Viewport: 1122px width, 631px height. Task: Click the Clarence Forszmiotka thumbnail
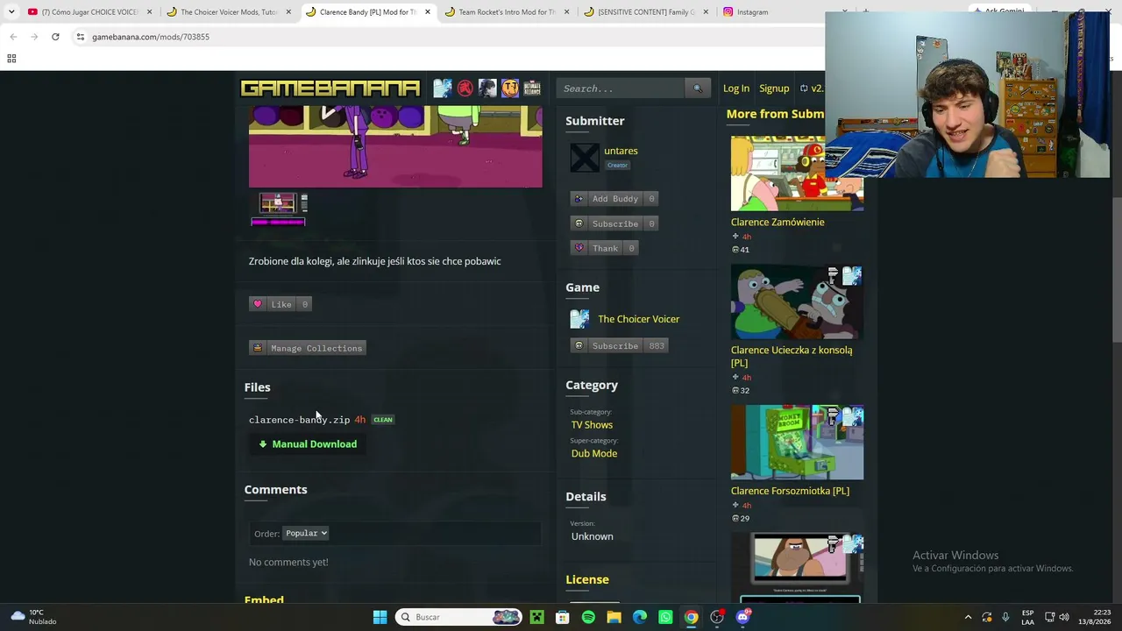click(797, 443)
